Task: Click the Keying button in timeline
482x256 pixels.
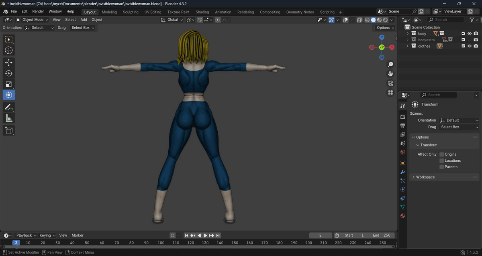Action: tap(47, 235)
